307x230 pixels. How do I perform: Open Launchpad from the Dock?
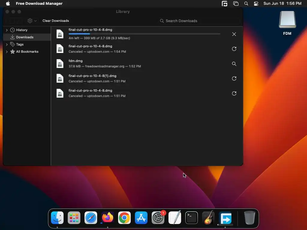coord(74,218)
